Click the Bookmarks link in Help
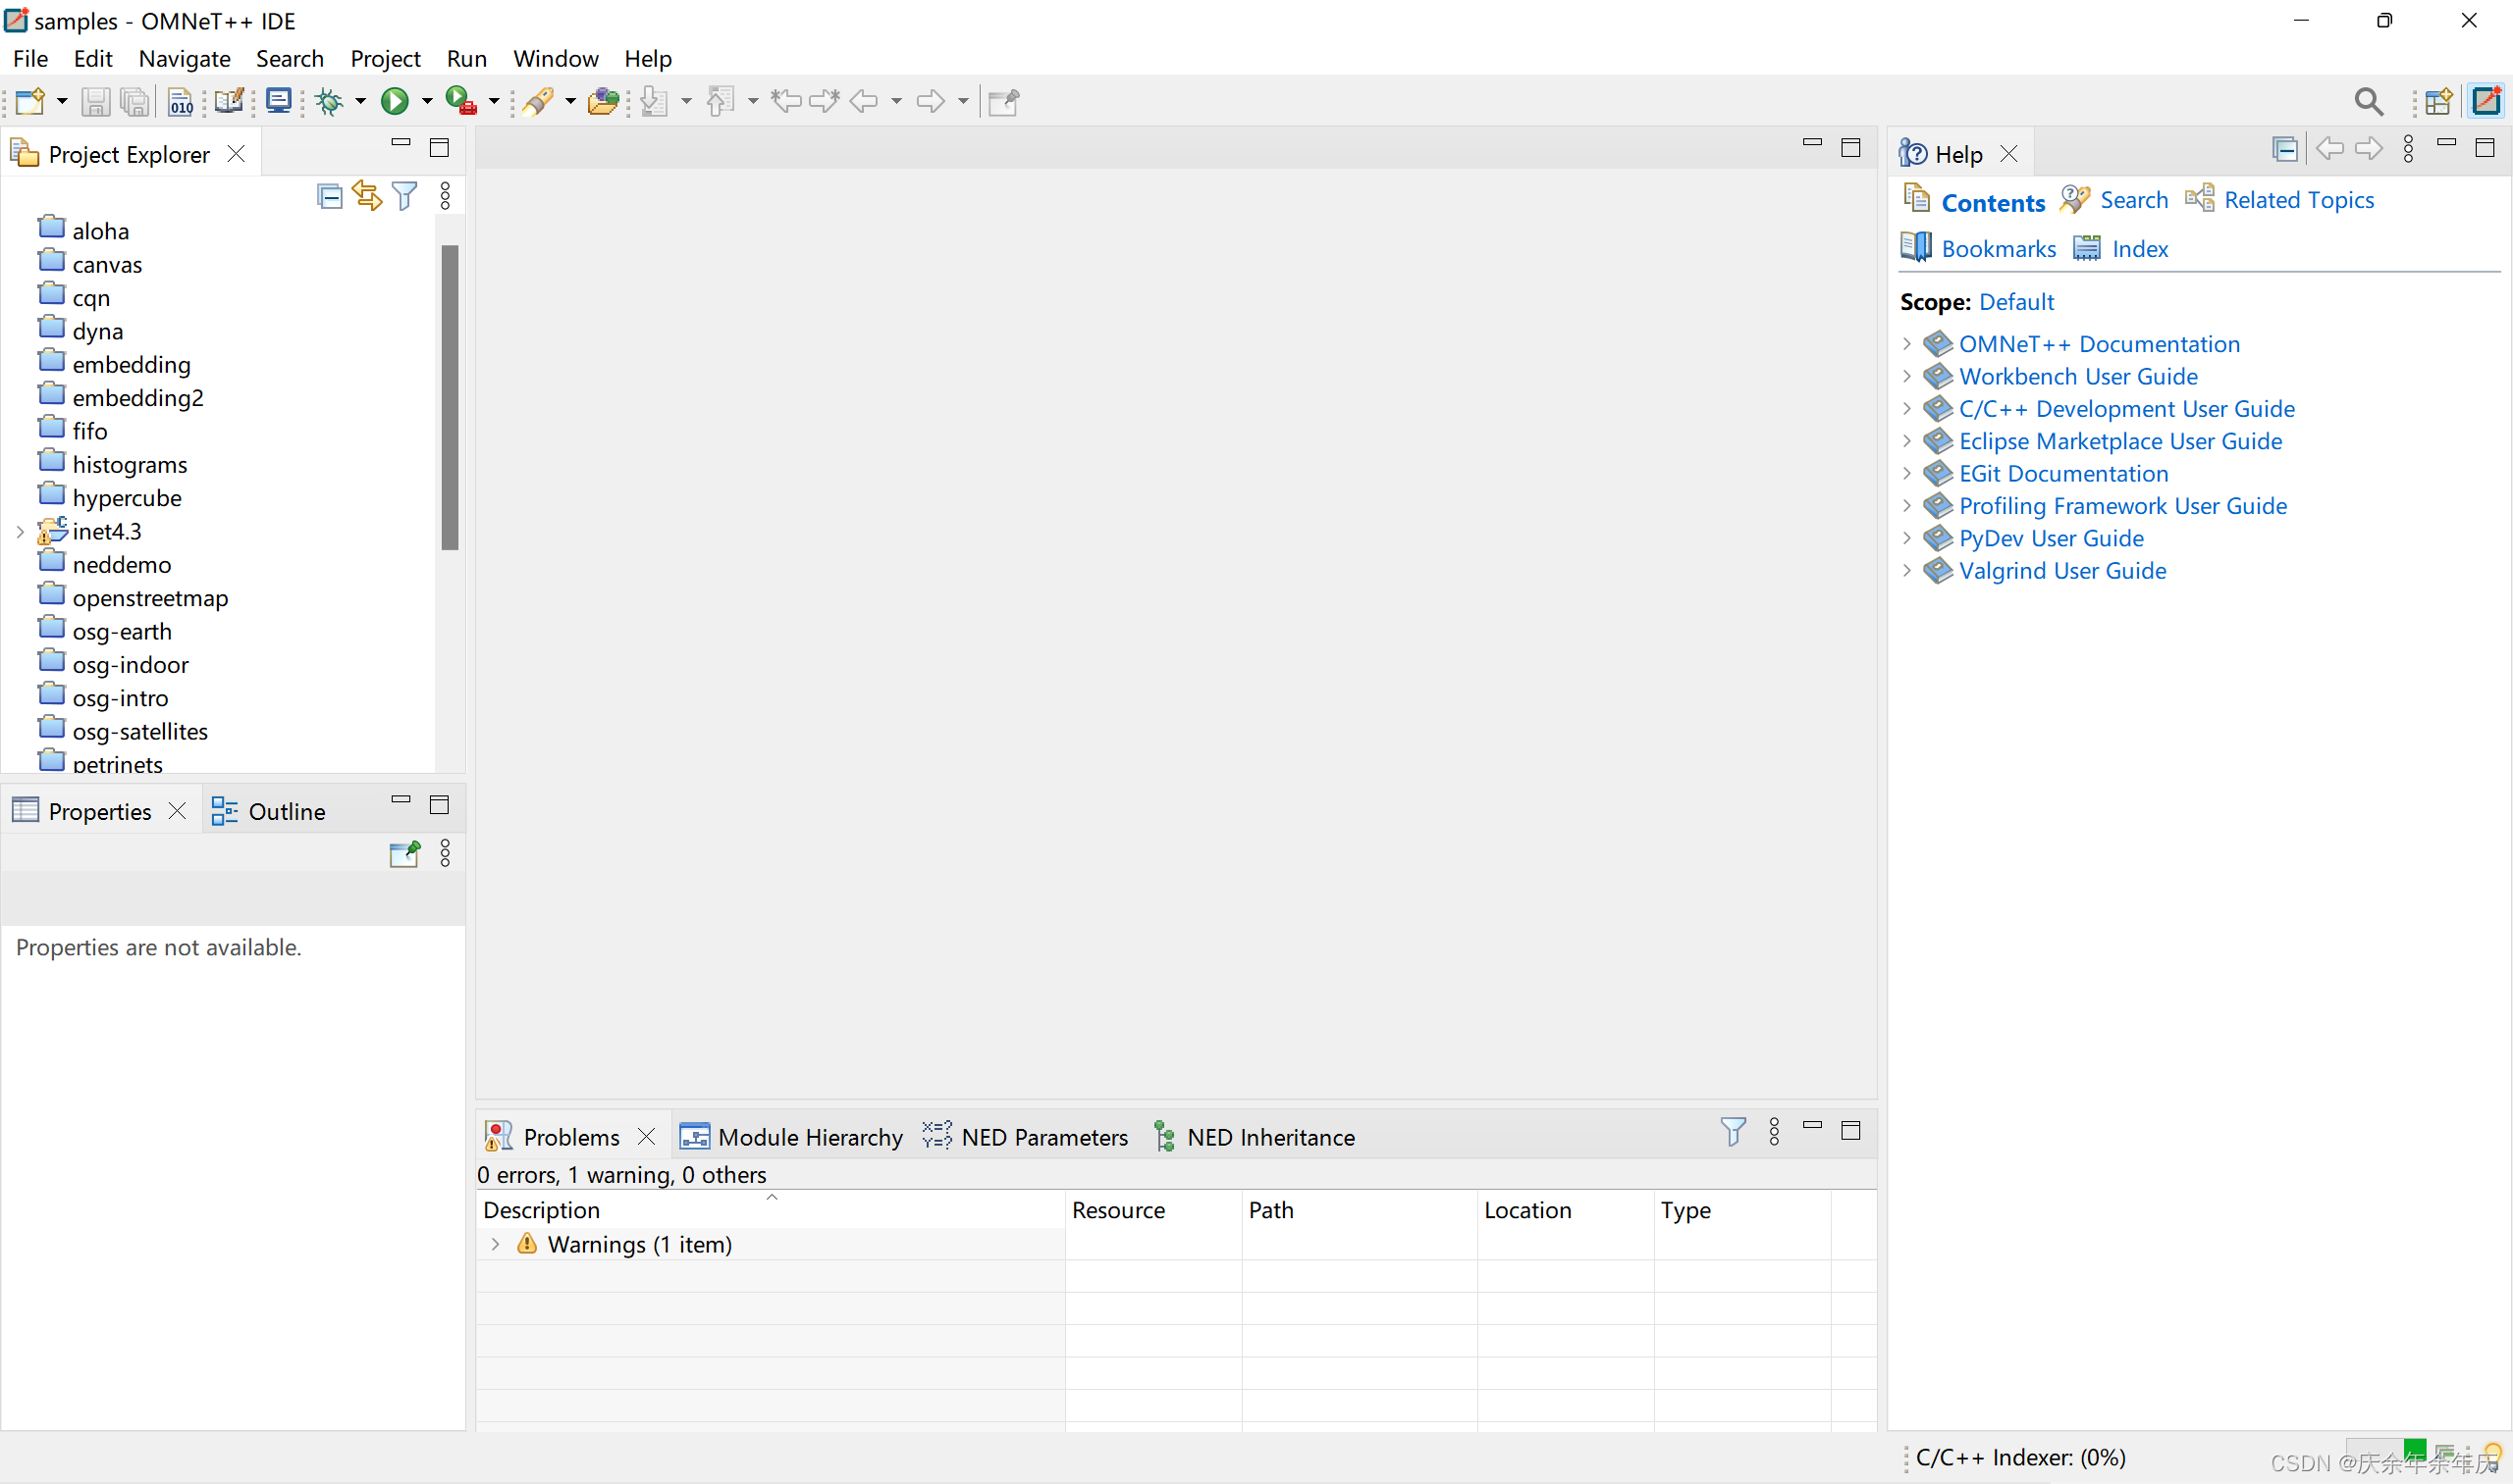 click(x=1992, y=249)
